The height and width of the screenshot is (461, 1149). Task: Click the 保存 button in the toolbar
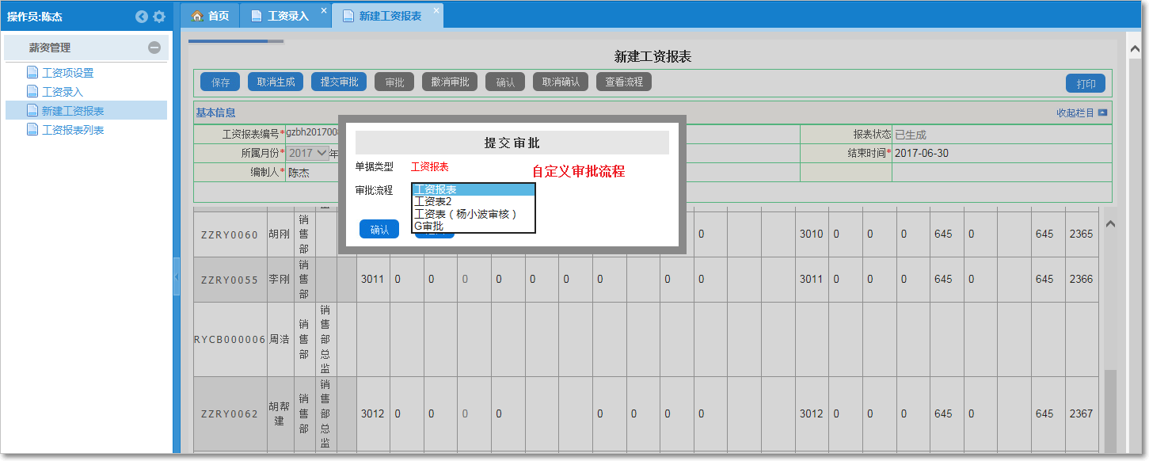(x=219, y=81)
